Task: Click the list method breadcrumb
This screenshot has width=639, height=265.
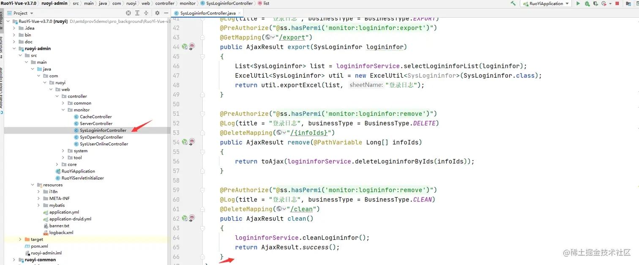Action: (x=263, y=3)
